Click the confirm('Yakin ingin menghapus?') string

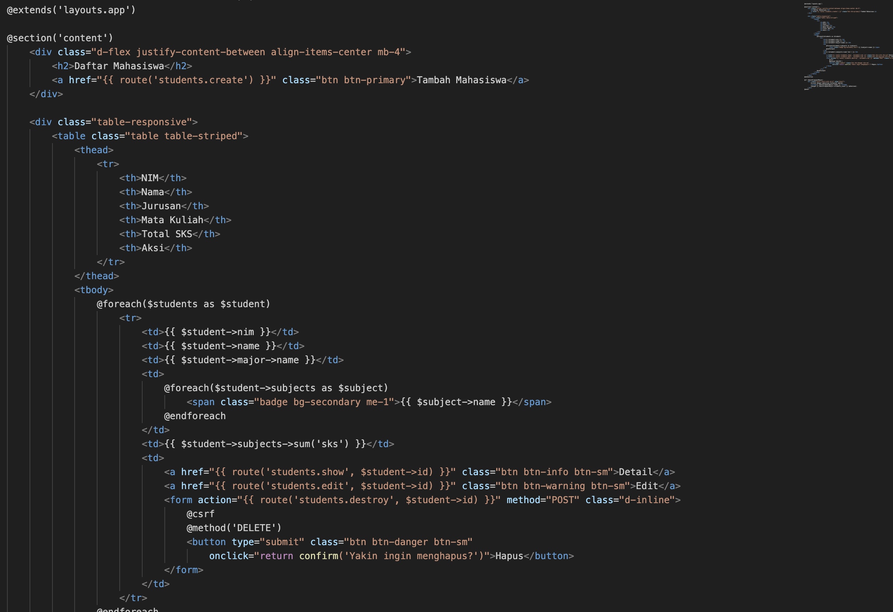(392, 556)
